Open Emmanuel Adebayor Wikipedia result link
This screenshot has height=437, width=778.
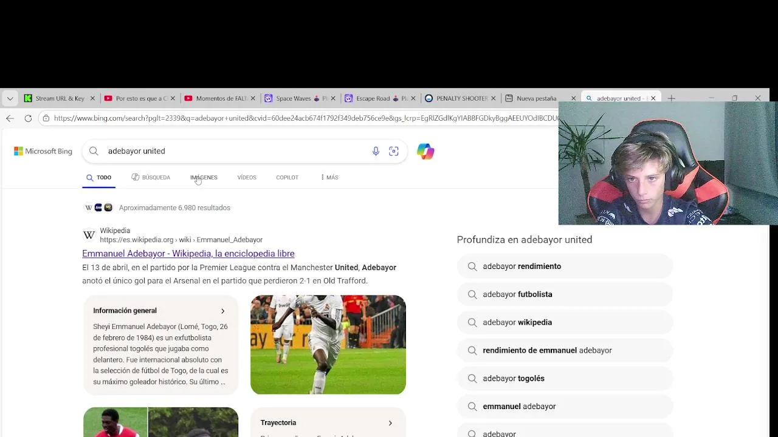(188, 254)
